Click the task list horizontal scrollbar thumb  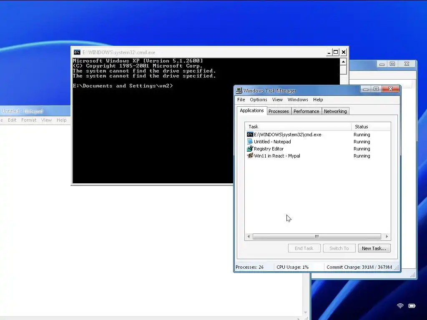coord(316,237)
